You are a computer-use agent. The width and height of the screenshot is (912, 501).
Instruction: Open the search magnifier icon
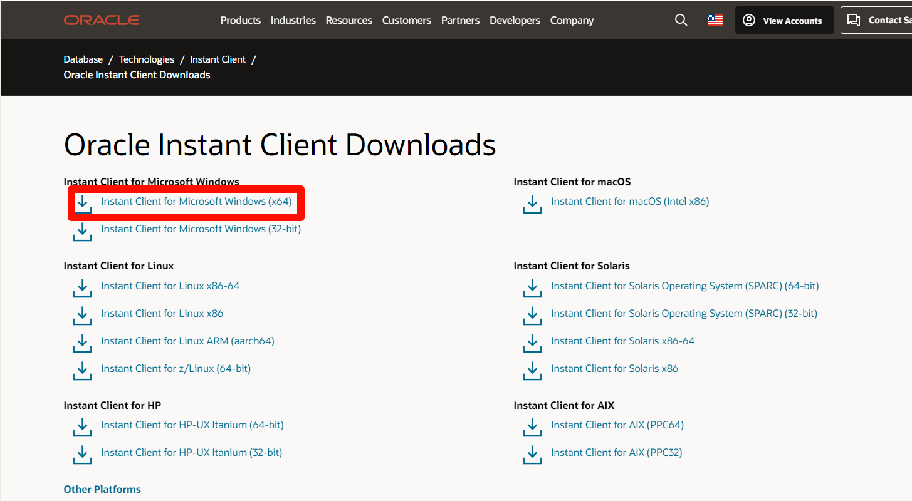(x=681, y=20)
